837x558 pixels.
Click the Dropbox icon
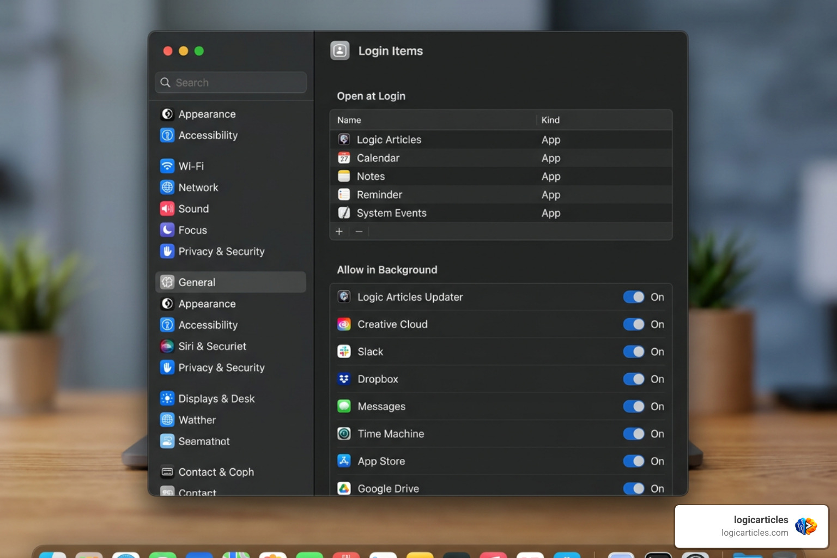pos(344,379)
